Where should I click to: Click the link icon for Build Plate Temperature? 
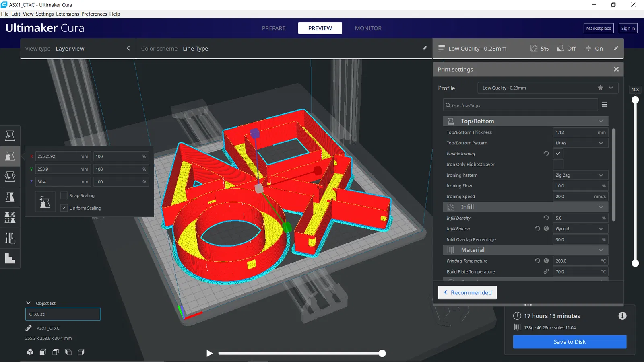546,271
